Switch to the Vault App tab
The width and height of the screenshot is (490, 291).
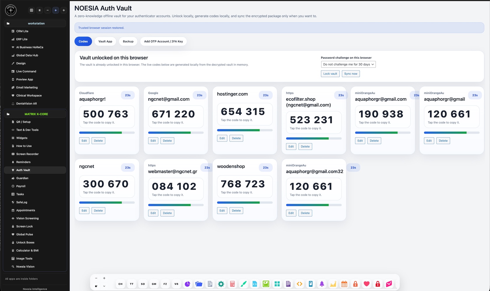point(105,41)
